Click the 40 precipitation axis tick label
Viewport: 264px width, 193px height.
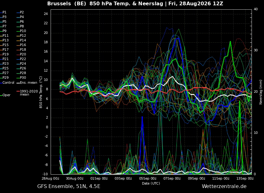256,9
